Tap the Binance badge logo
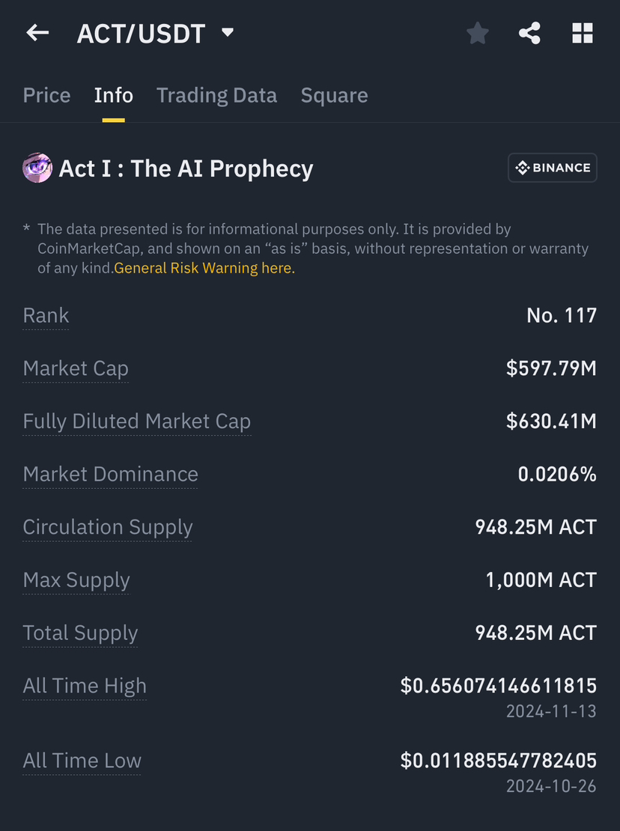The image size is (620, 831). [552, 168]
